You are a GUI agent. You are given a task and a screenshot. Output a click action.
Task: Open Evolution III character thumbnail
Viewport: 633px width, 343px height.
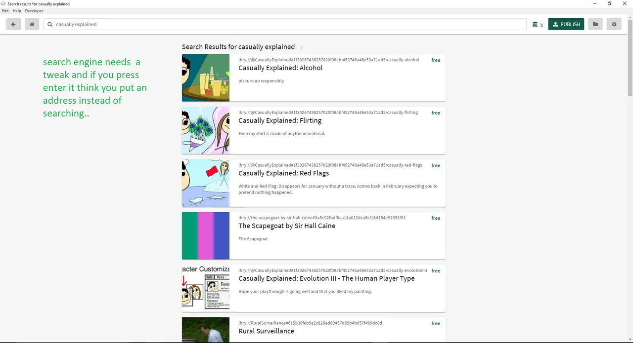pos(206,288)
